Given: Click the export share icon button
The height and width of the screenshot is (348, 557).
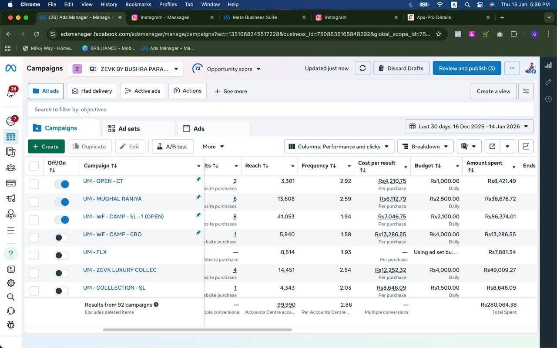Looking at the screenshot, I should coord(492,147).
